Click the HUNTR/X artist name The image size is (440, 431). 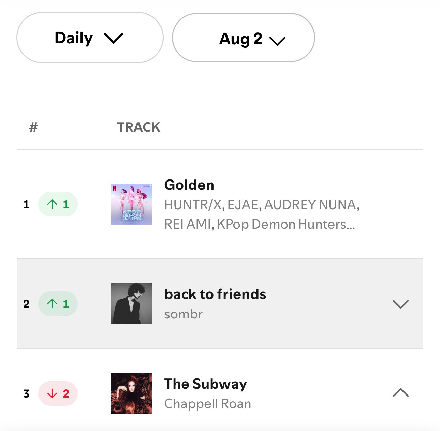pos(193,205)
